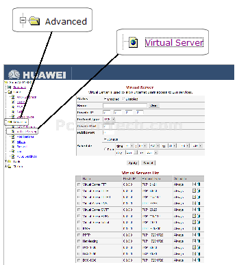Collapse the Home folder in the tree
The height and width of the screenshot is (265, 250).
click(x=5, y=92)
